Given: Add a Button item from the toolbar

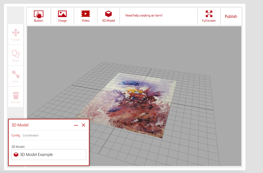Looking at the screenshot, I should point(39,16).
